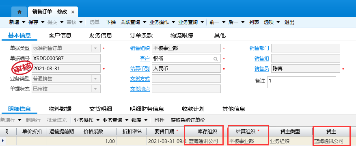Go to previous record with 前一
The height and width of the screenshot is (156, 356).
[214, 22]
